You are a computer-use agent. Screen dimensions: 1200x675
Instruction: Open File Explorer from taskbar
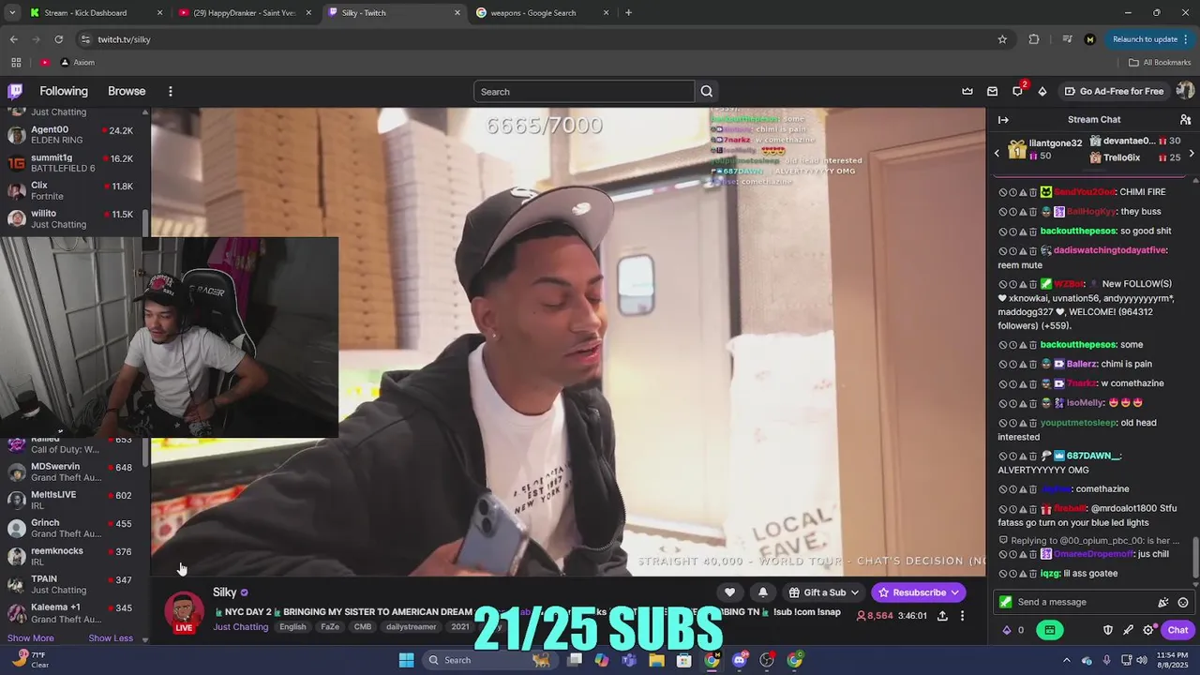point(657,660)
